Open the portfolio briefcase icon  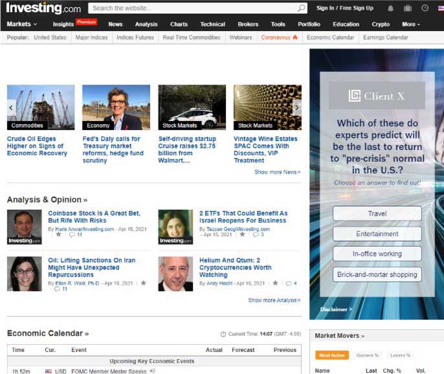[x=408, y=8]
